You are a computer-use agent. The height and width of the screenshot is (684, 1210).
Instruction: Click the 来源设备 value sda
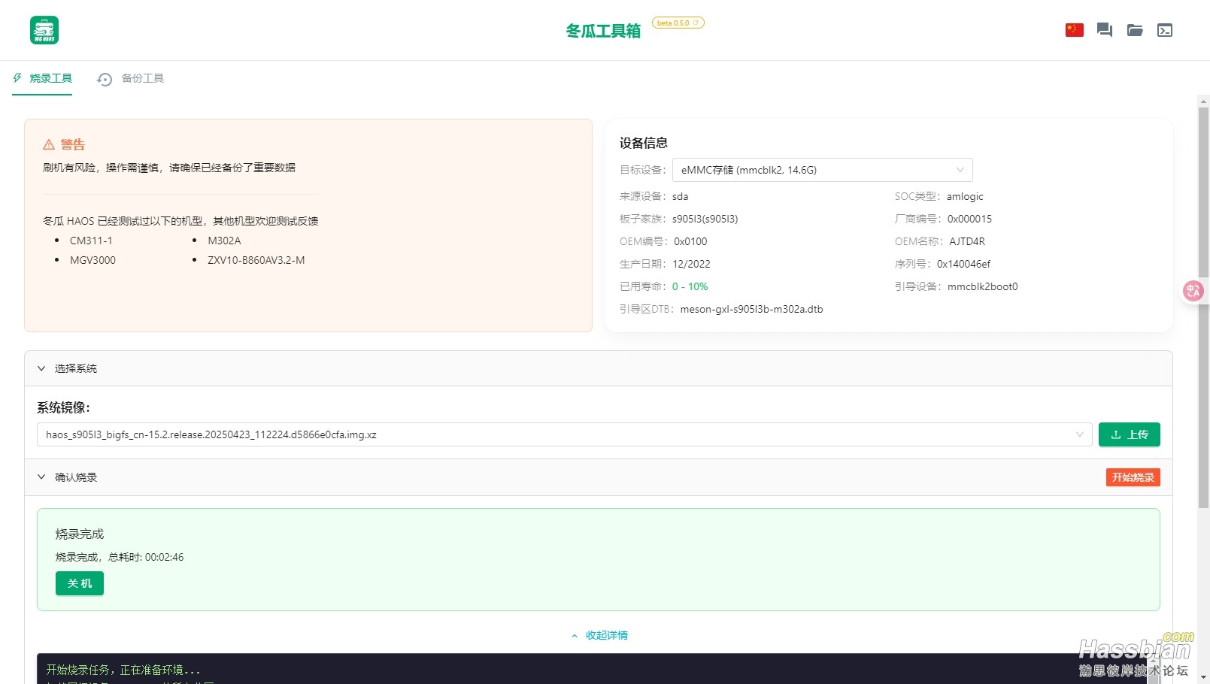680,196
